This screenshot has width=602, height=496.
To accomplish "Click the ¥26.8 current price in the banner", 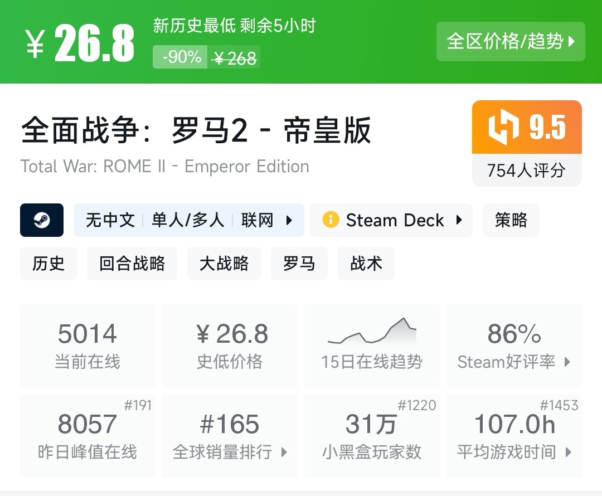I will coord(80,43).
